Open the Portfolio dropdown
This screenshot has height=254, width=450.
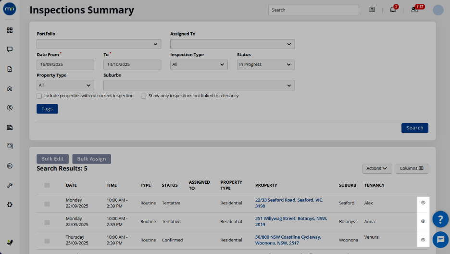point(99,44)
